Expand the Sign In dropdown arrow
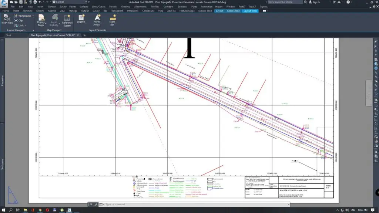This screenshot has width=379, height=213. coord(330,2)
